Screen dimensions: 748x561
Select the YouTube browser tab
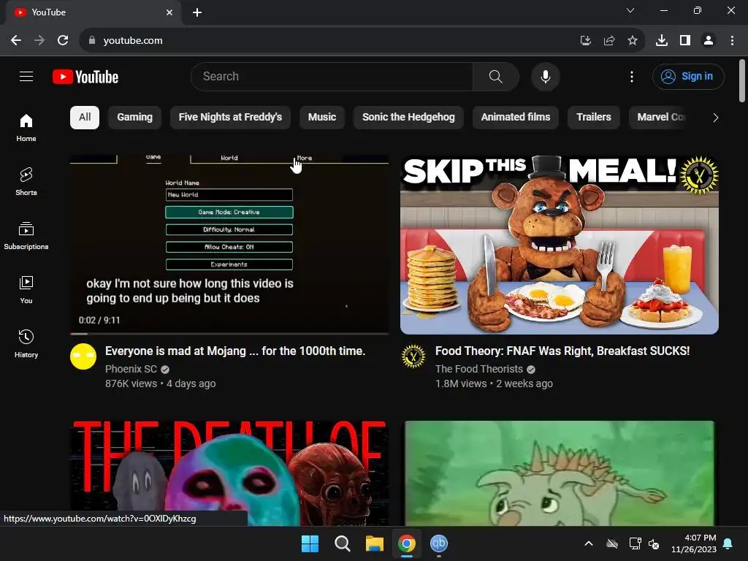pos(93,12)
